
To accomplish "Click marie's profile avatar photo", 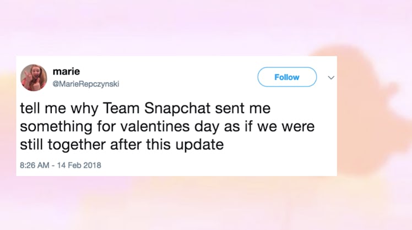I will (34, 77).
